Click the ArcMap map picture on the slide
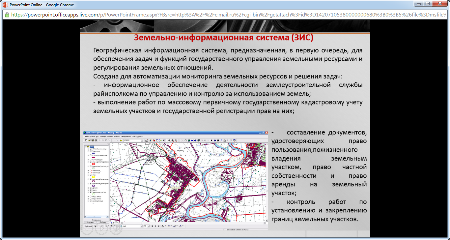 [x=176, y=180]
